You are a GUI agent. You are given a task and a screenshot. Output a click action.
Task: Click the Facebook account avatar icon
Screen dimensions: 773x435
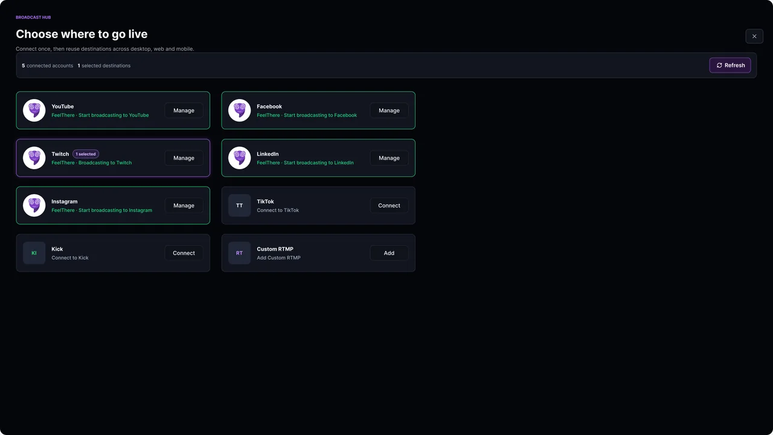pos(240,111)
